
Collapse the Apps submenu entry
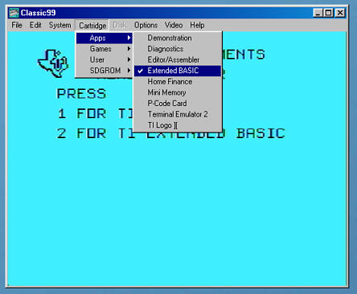[x=105, y=38]
